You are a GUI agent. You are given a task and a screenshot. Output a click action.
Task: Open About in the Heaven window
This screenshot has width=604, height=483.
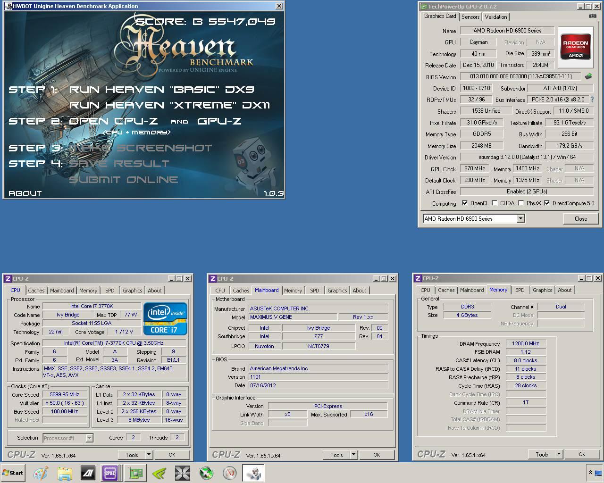coord(25,193)
